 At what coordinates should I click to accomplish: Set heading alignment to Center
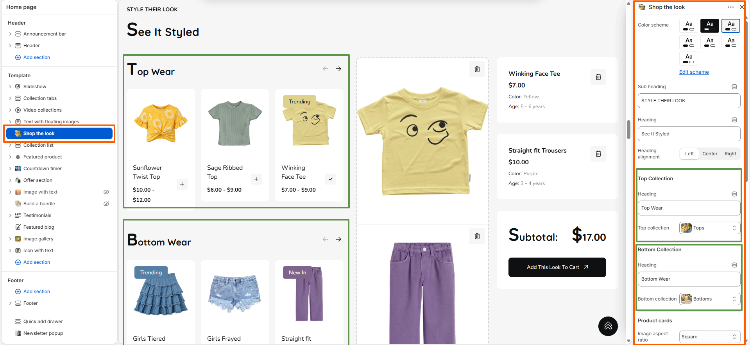(710, 154)
